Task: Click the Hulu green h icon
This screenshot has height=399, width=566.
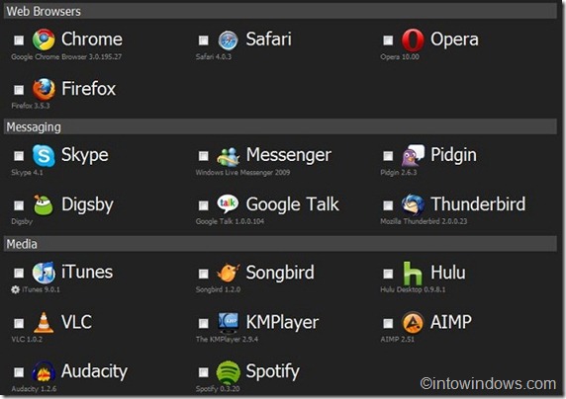Action: click(413, 274)
